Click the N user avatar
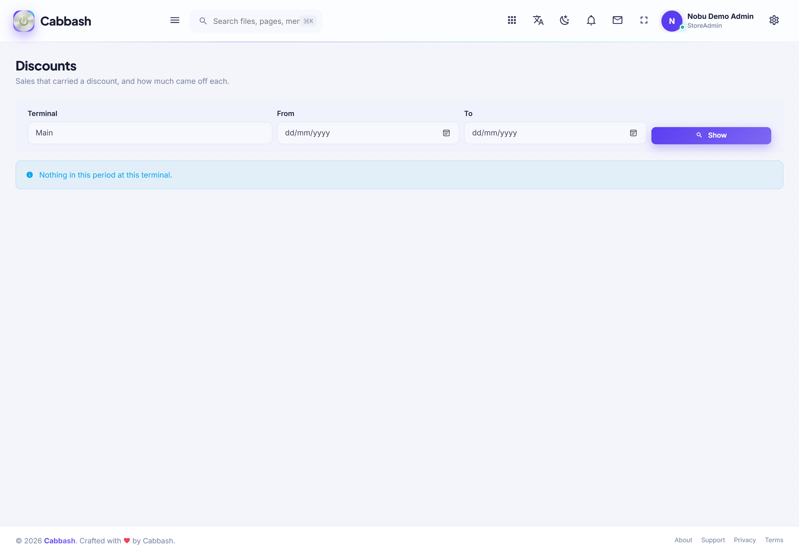 pyautogui.click(x=672, y=21)
